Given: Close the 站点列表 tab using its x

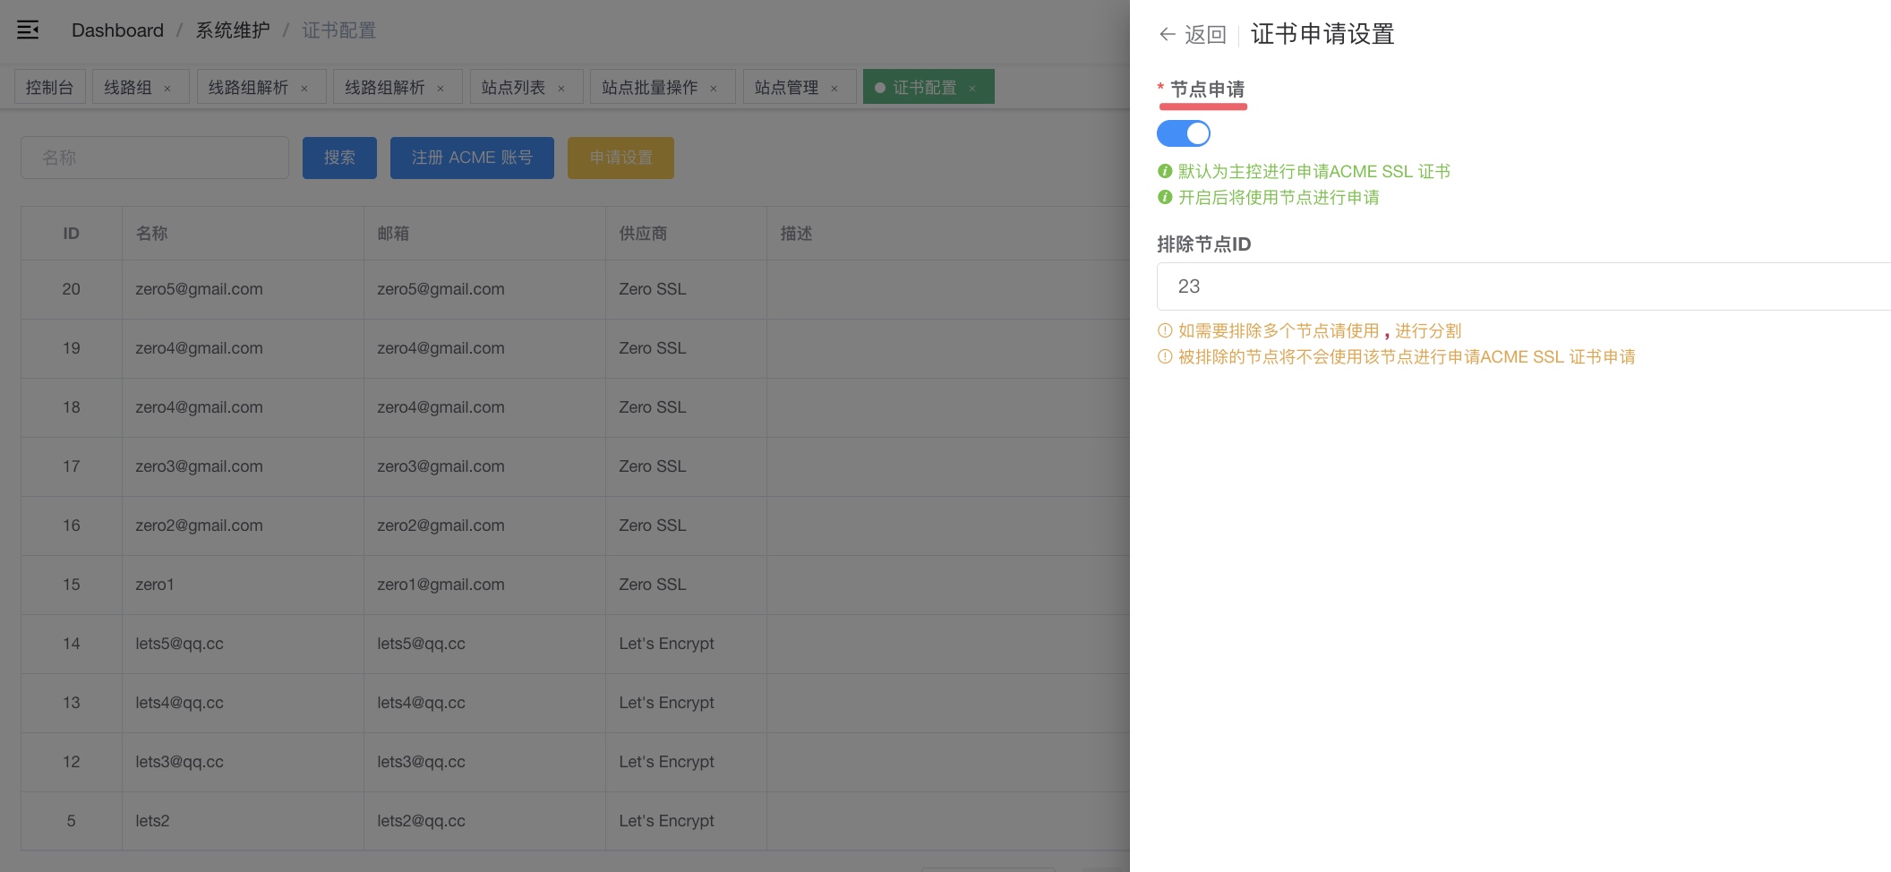Looking at the screenshot, I should tap(561, 89).
